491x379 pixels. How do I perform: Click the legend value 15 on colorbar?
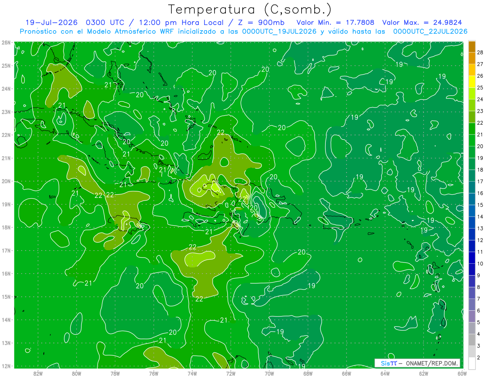[480, 205]
